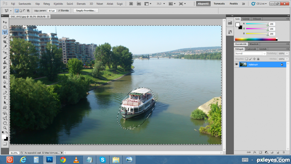Viewport: 291px width, 164px height.
Task: Create a new layer with the bottom icon
Action: click(278, 152)
